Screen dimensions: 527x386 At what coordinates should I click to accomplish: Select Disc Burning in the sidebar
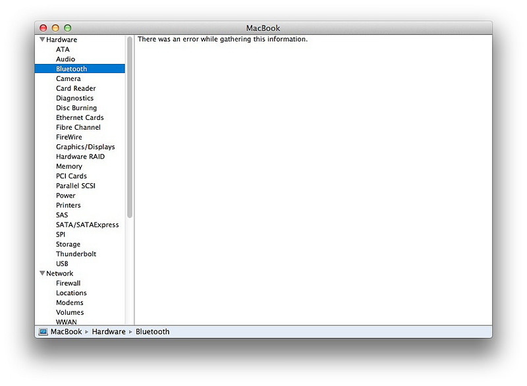tap(76, 108)
